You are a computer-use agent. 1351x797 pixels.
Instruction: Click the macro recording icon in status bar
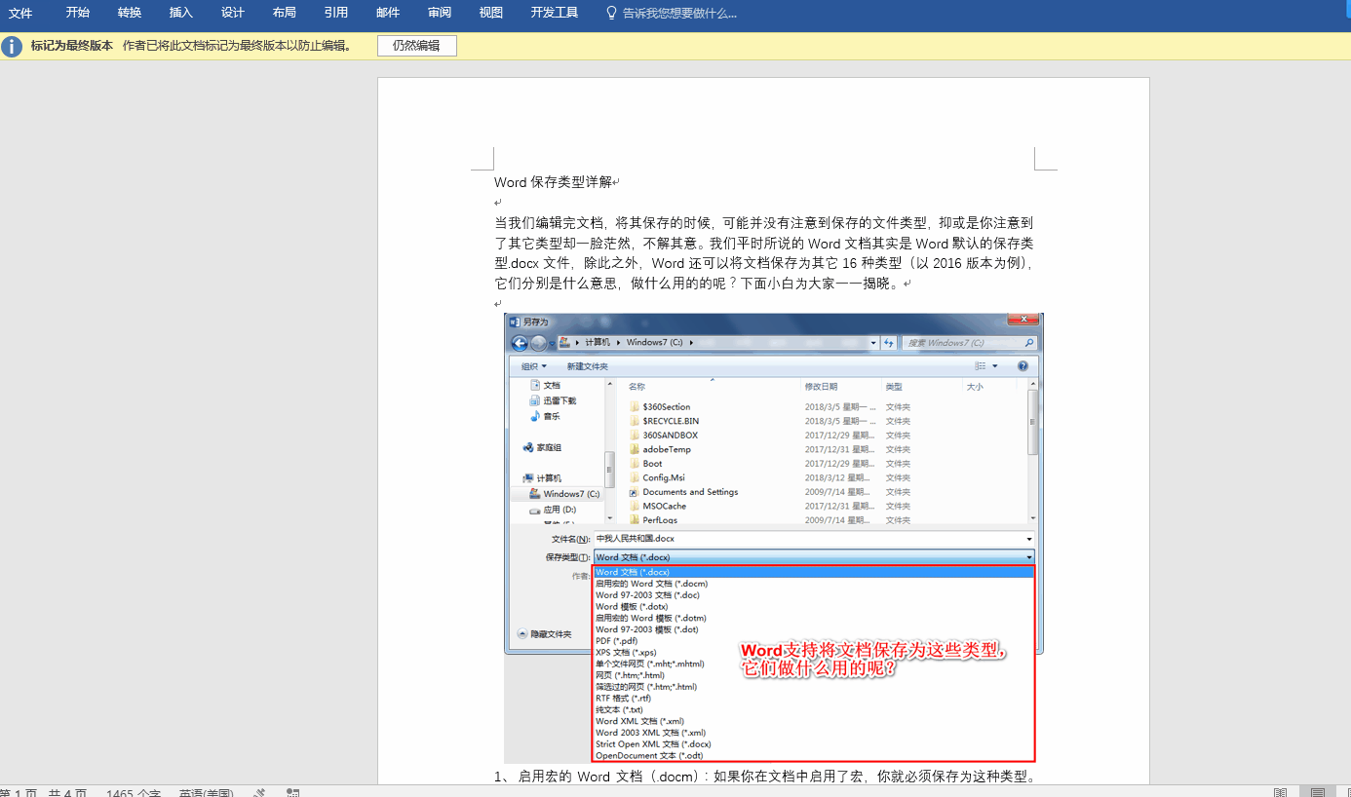pos(293,793)
